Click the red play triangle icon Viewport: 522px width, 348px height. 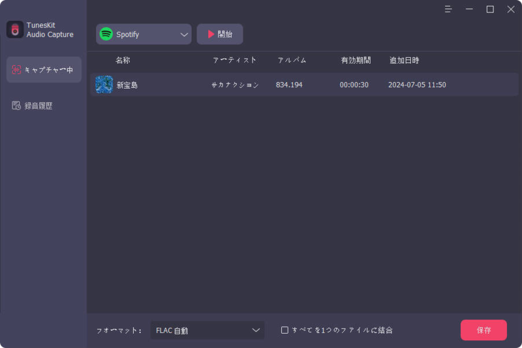211,35
